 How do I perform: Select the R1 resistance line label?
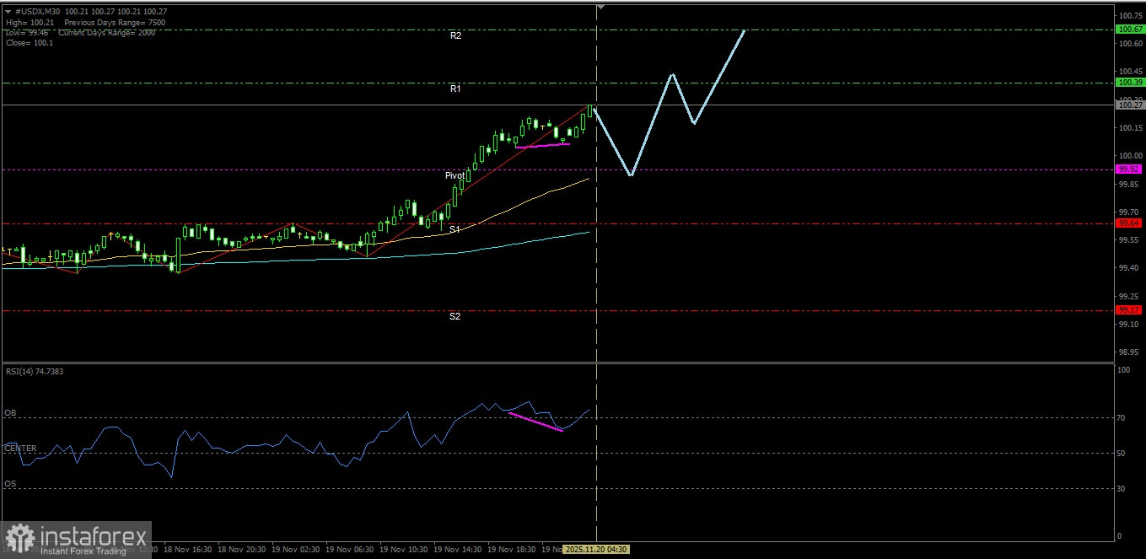point(455,88)
